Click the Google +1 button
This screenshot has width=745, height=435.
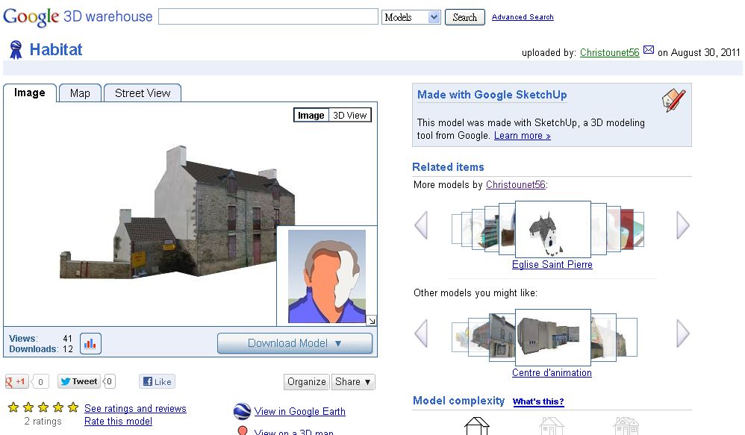point(16,381)
